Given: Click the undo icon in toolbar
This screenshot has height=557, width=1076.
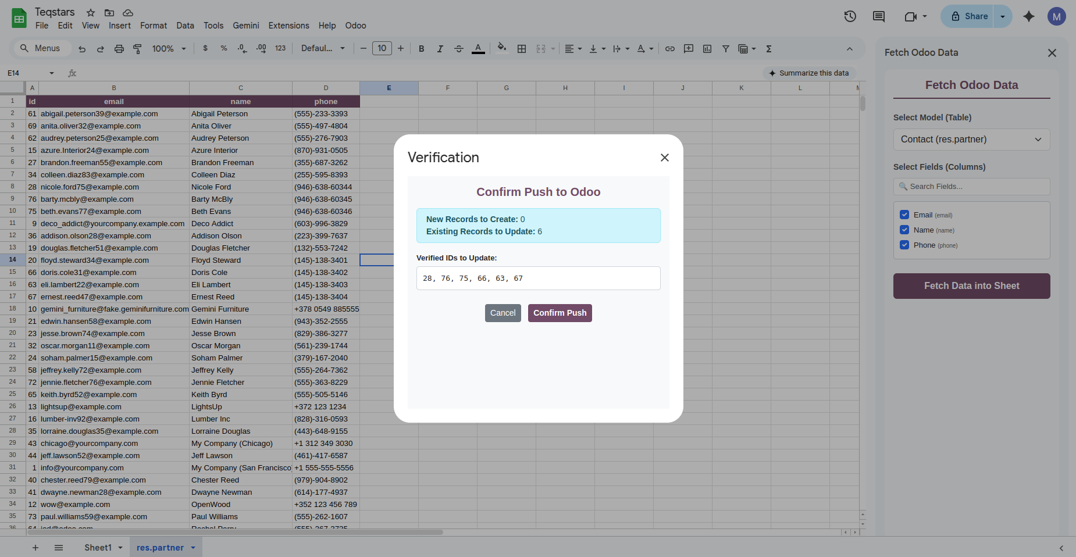Looking at the screenshot, I should (82, 49).
